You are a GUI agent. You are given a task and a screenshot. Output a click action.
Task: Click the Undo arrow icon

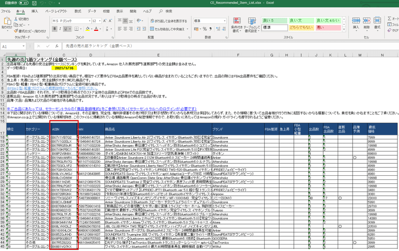click(x=43, y=3)
